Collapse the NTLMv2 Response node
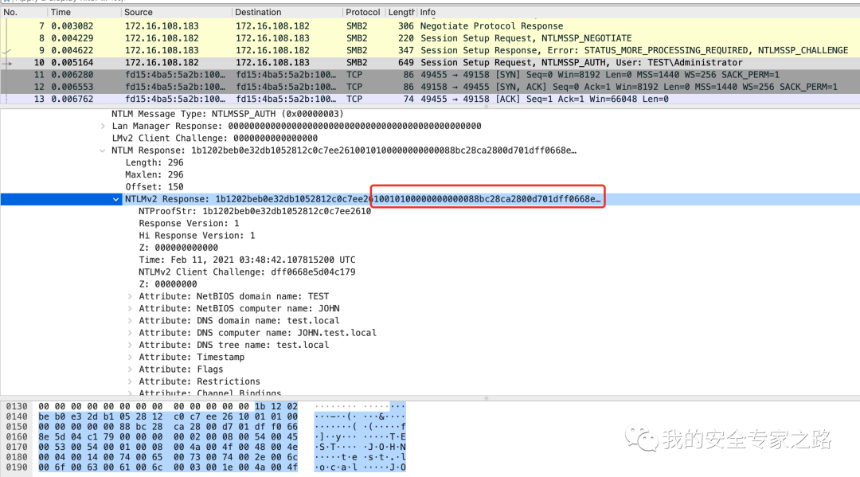The height and width of the screenshot is (477, 860). click(x=115, y=199)
